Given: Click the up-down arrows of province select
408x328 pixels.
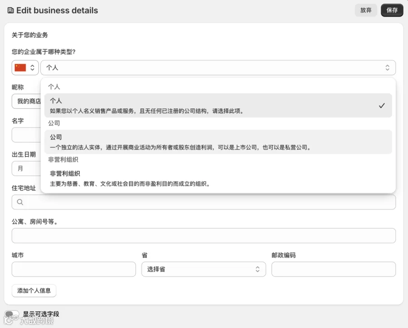Looking at the screenshot, I should tap(257, 269).
